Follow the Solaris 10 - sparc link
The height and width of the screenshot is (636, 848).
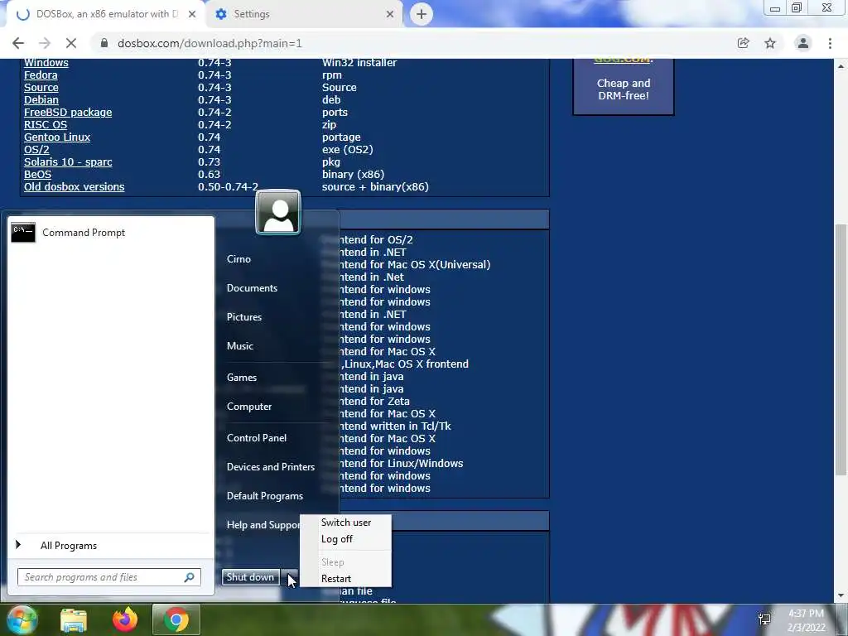point(68,162)
